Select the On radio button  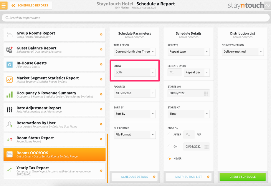click(x=170, y=147)
